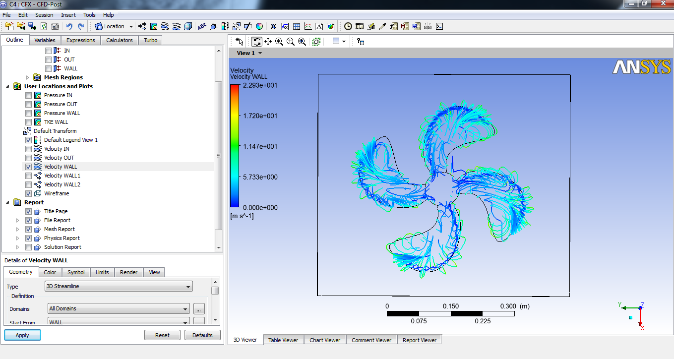Open the Function Calculator icon
The width and height of the screenshot is (674, 359).
click(x=393, y=26)
